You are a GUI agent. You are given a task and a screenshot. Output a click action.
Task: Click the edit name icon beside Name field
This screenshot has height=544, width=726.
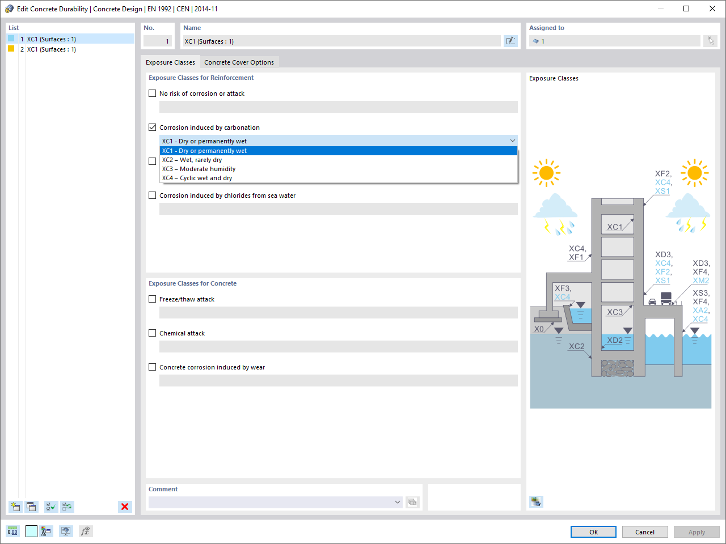tap(510, 41)
